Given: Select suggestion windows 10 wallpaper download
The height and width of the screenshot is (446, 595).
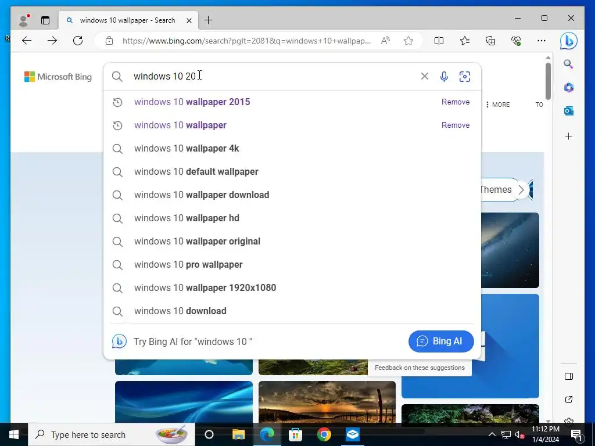Looking at the screenshot, I should tap(292, 195).
